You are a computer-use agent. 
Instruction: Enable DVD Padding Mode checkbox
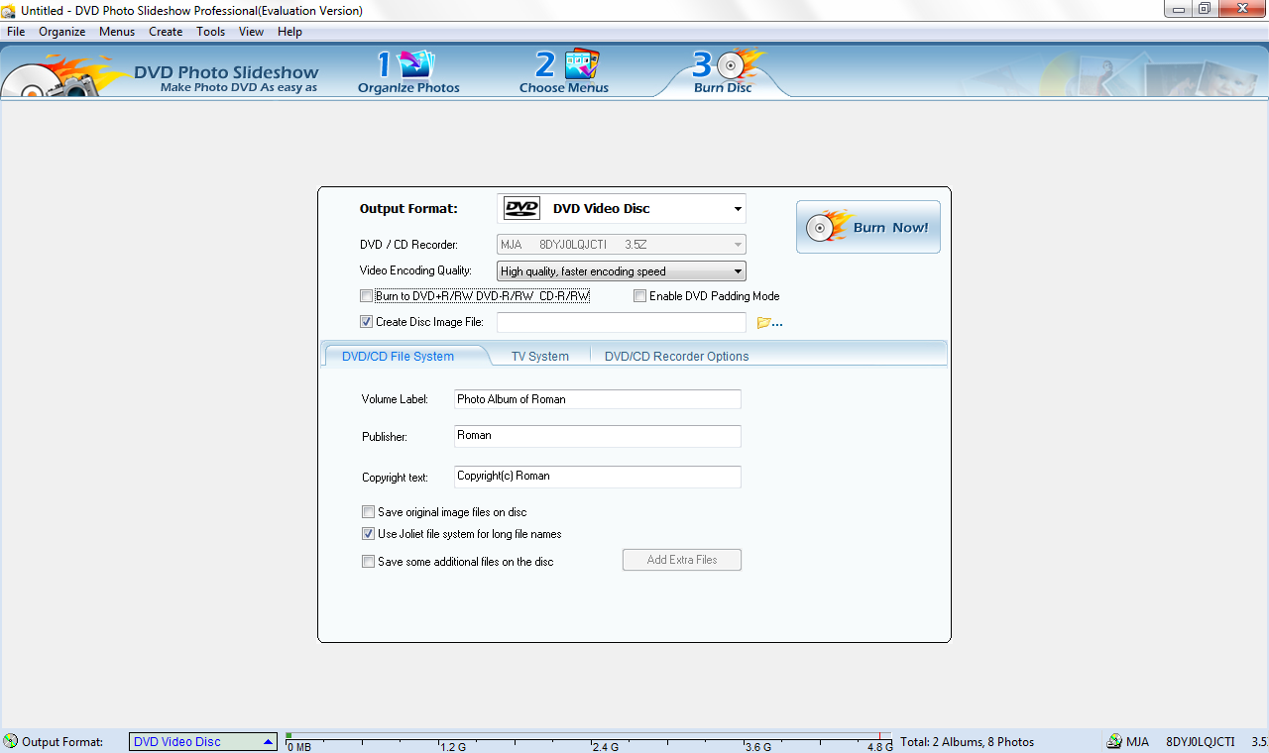point(639,296)
